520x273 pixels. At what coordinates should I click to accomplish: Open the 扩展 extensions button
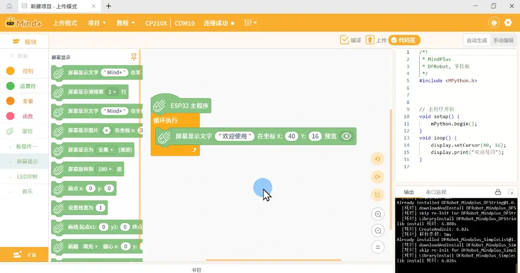24,255
